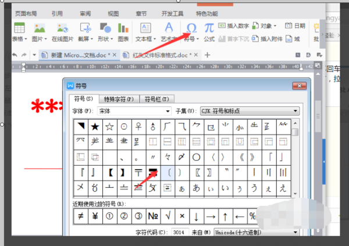Insert a 文本框 text box

coord(145,28)
